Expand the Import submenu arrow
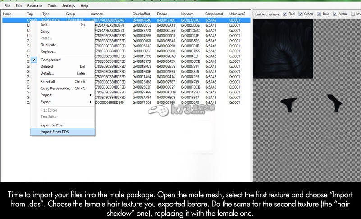The height and width of the screenshot is (219, 361). [91, 95]
